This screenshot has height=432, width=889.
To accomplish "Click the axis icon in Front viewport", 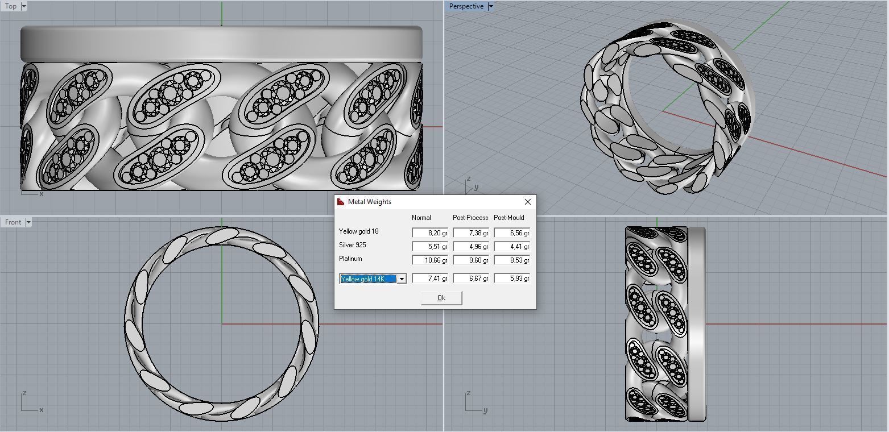I will pyautogui.click(x=31, y=402).
